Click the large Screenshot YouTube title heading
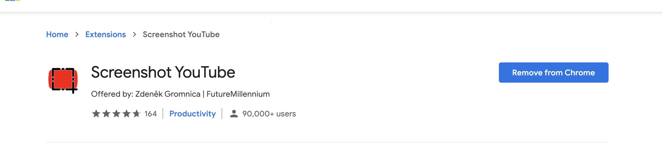662x149 pixels. [163, 72]
